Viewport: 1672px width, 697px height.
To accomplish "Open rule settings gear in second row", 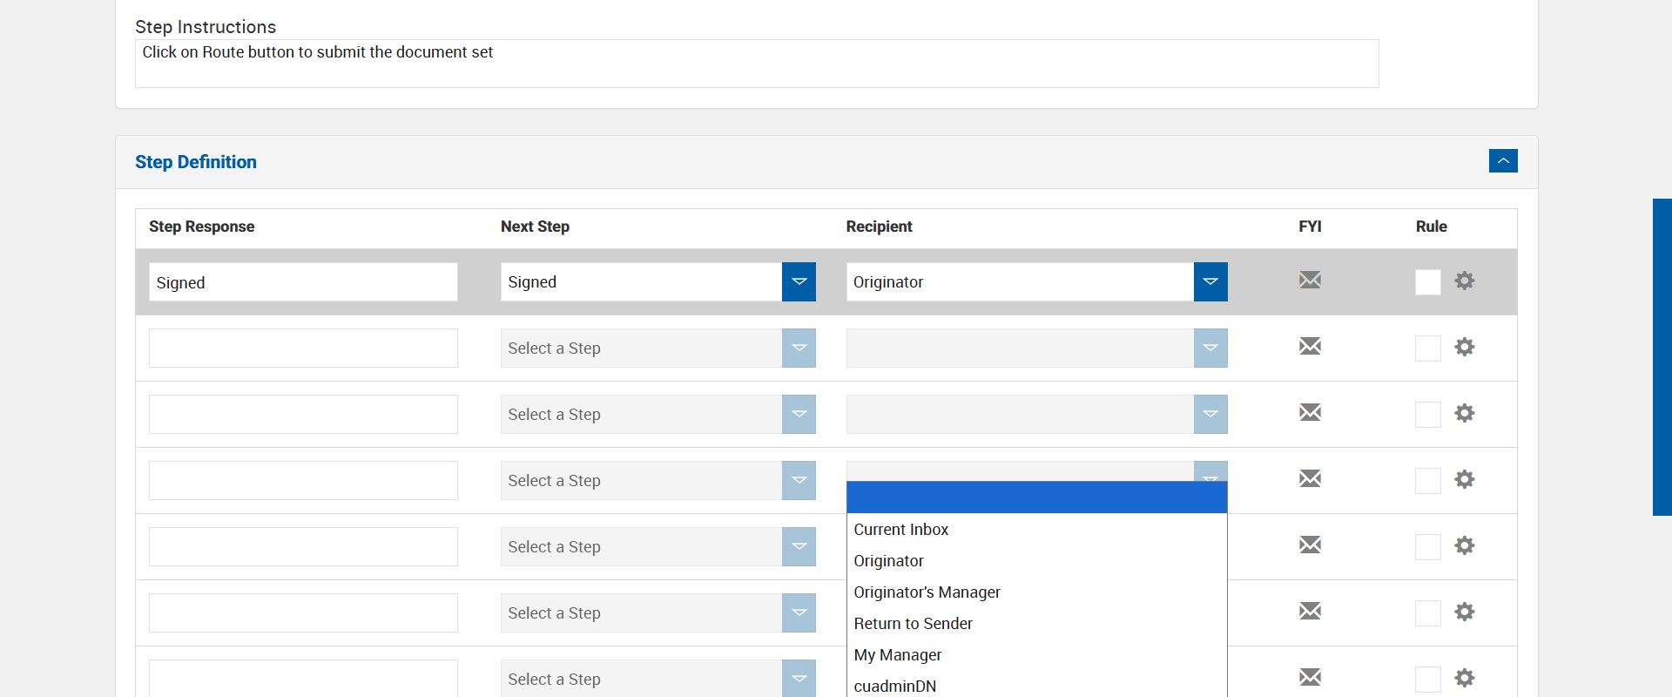I will pyautogui.click(x=1465, y=347).
